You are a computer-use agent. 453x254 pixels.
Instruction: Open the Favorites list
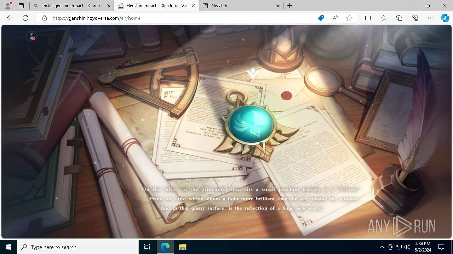click(x=384, y=18)
